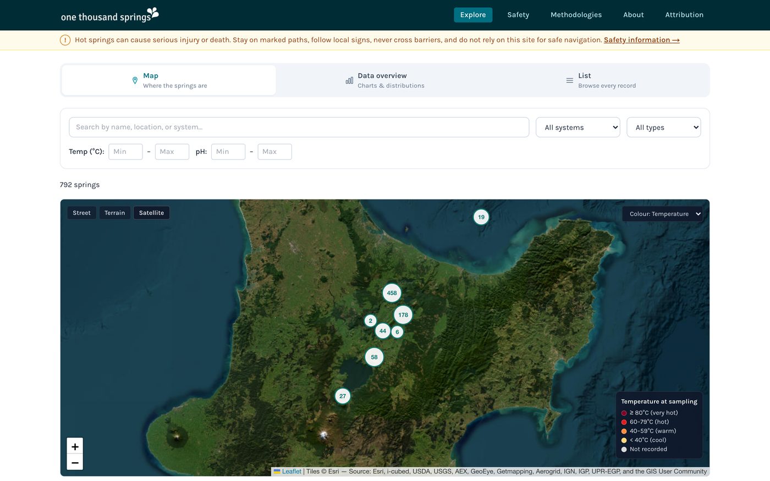Screen dimensions: 770x481
Task: Click the warning icon in the safety banner
Action: pos(65,40)
